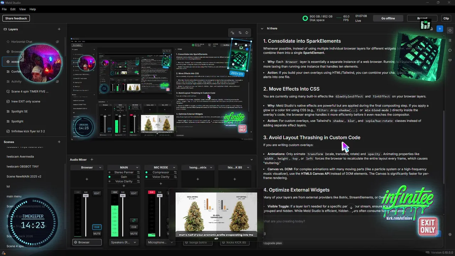Click the Clip button

click(446, 18)
